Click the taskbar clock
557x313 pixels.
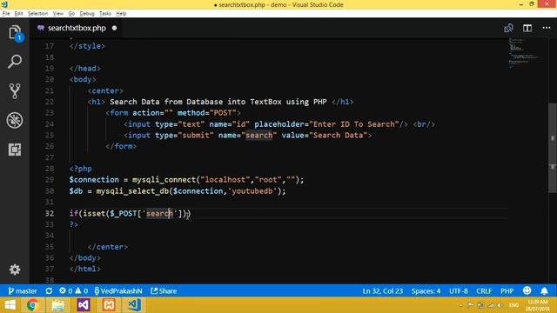(537, 305)
